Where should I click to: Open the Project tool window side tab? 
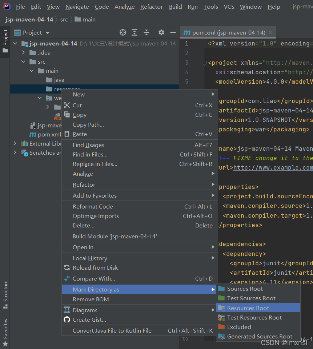tap(5, 41)
